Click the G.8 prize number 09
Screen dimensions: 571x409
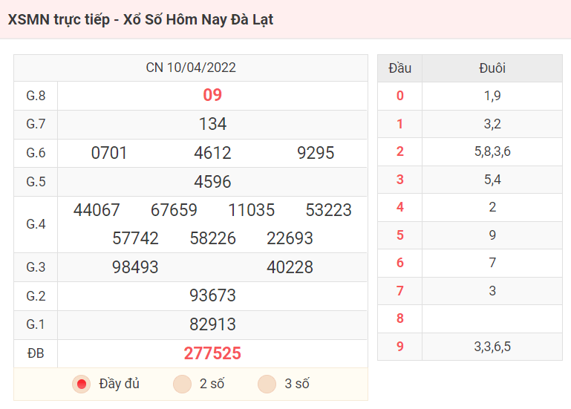212,95
